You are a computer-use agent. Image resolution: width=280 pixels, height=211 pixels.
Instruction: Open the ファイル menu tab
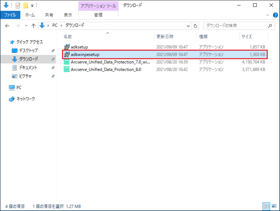pyautogui.click(x=10, y=15)
